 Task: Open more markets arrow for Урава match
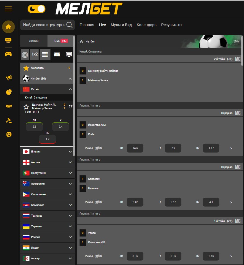point(231,256)
